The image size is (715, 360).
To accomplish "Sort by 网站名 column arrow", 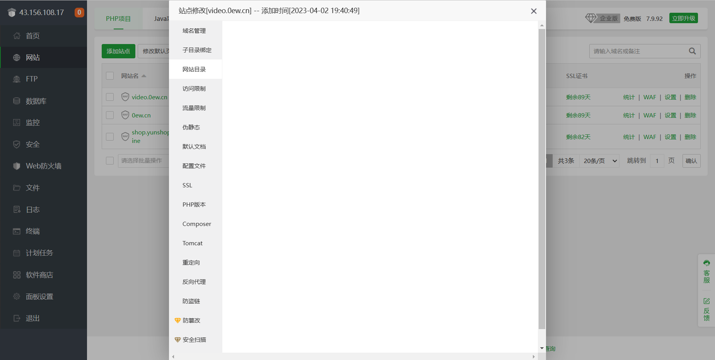I will click(x=144, y=76).
